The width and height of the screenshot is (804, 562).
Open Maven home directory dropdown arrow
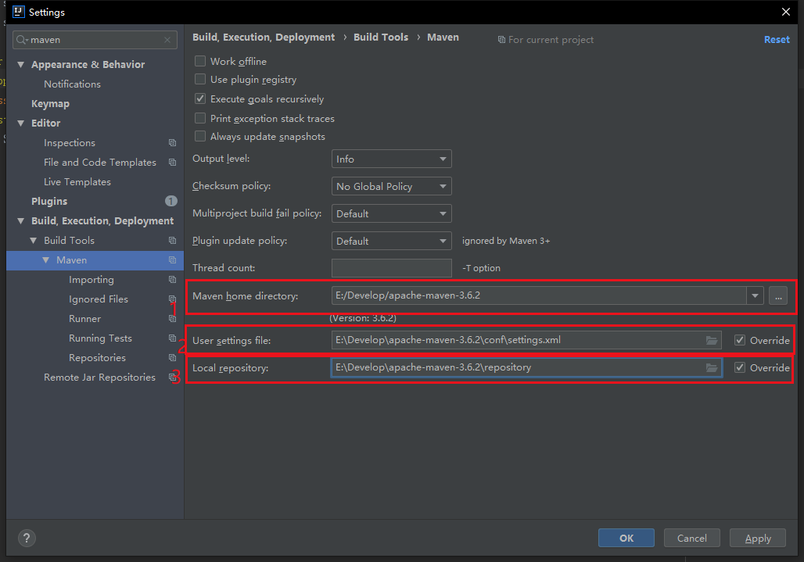coord(755,295)
